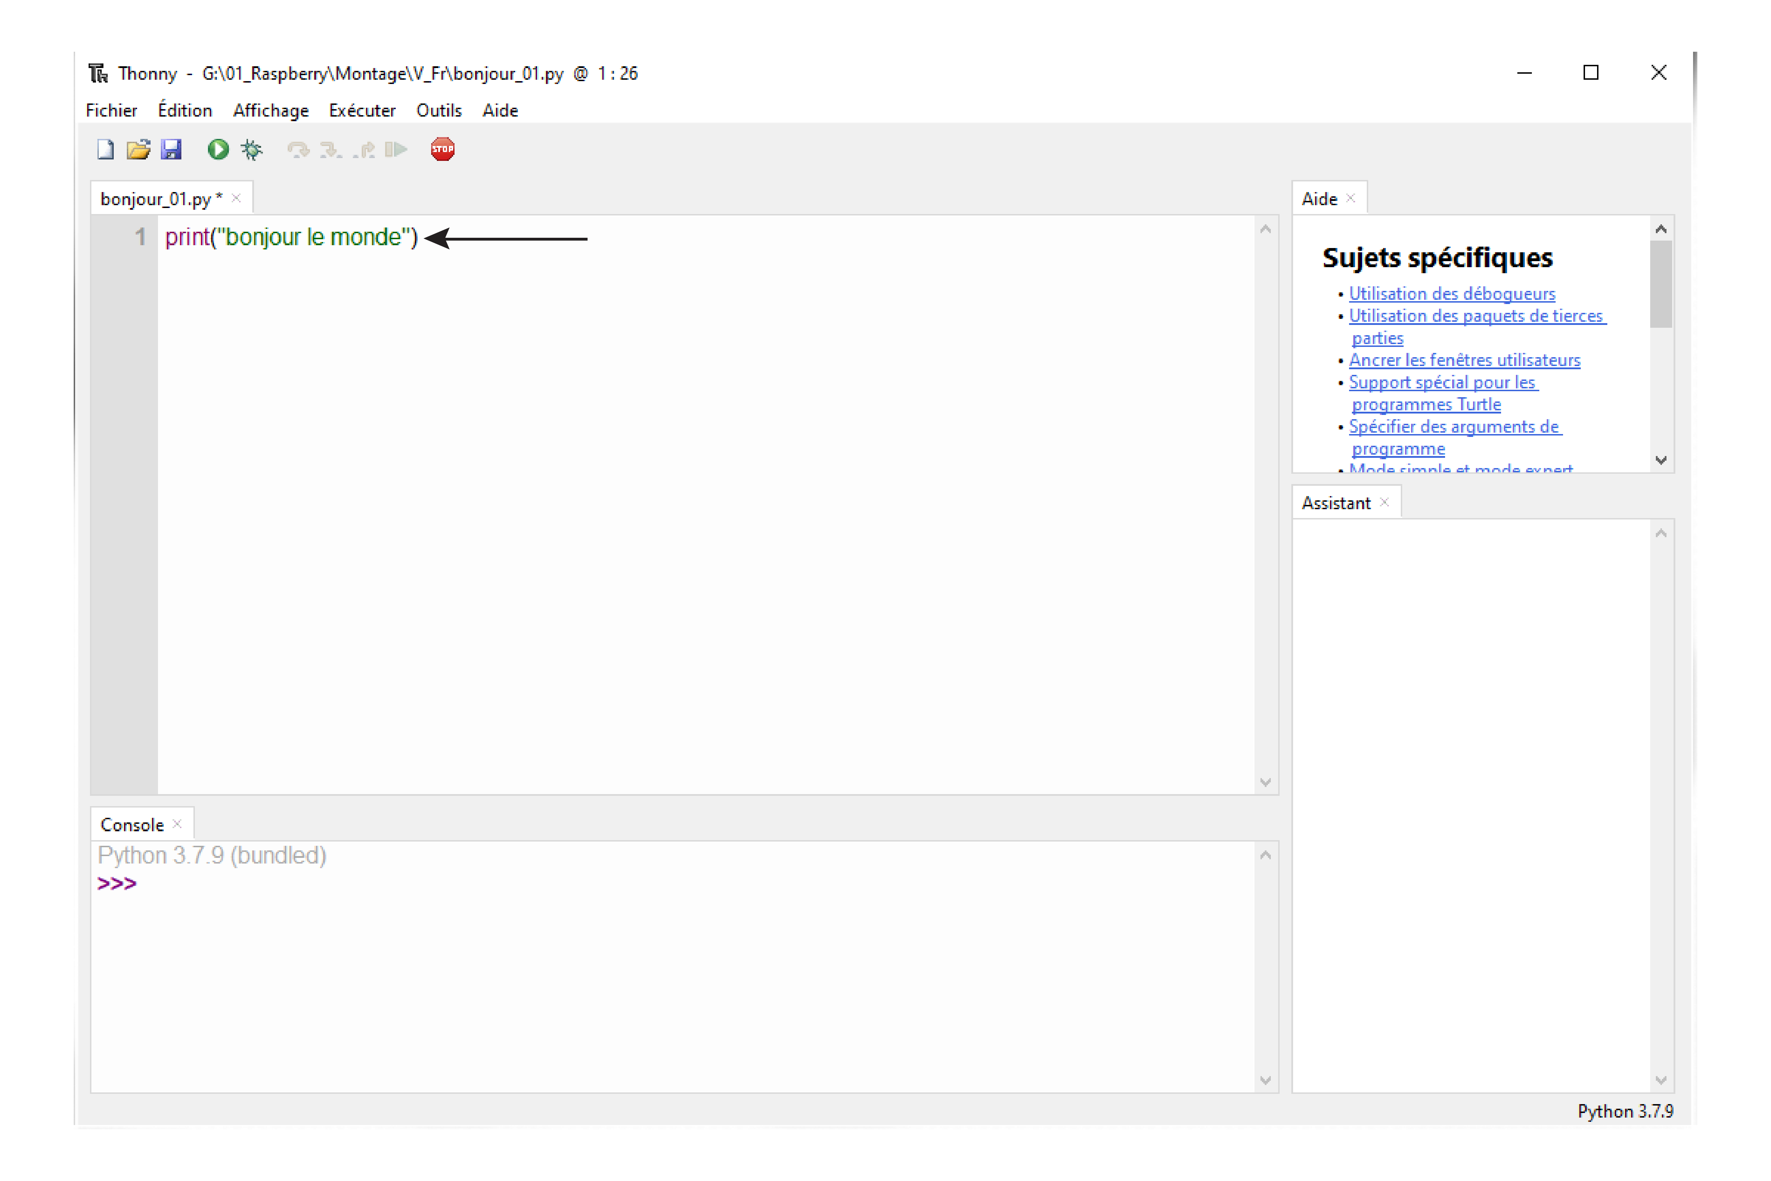Screen dimensions: 1771x1181
Task: Click the Resume debug icon
Action: pyautogui.click(x=396, y=149)
